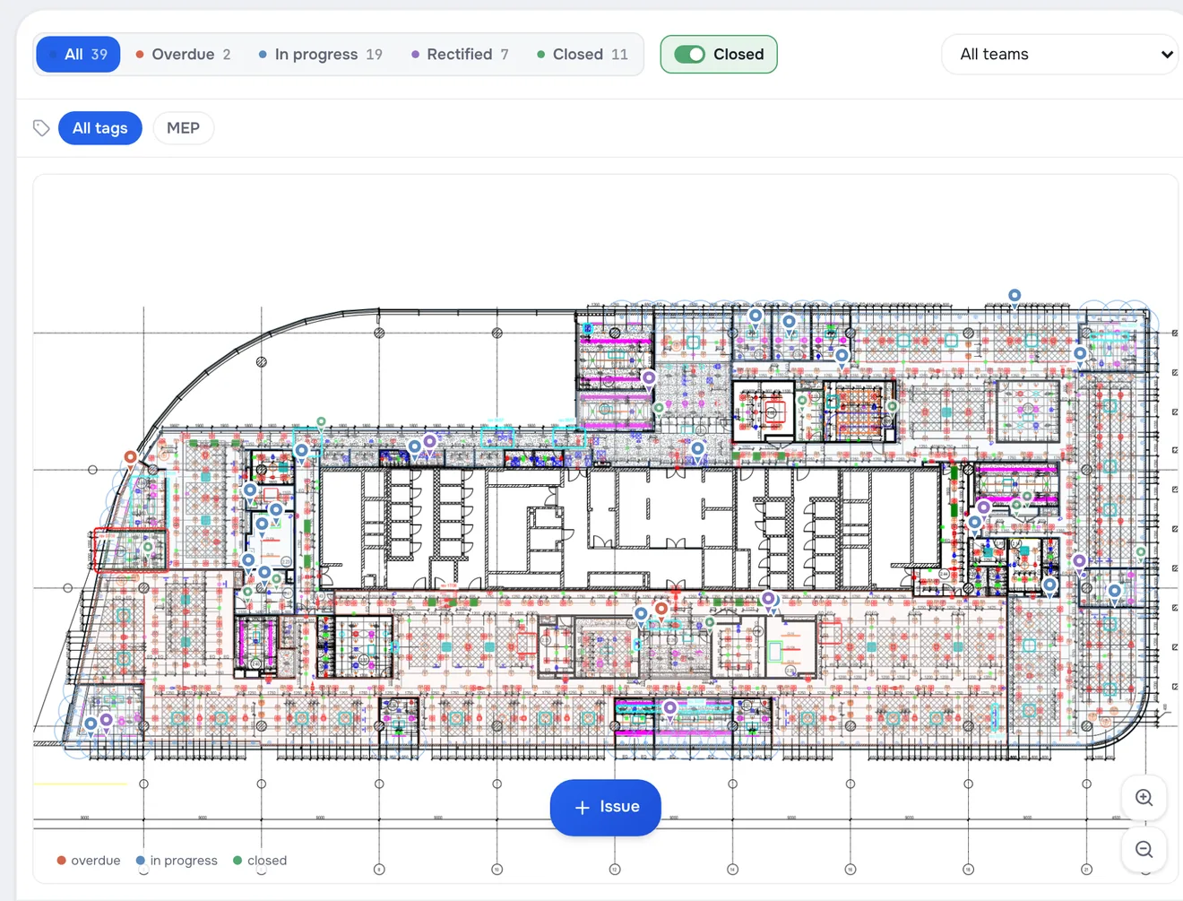Filter by the MEP tag
Image resolution: width=1183 pixels, height=901 pixels.
pyautogui.click(x=183, y=128)
